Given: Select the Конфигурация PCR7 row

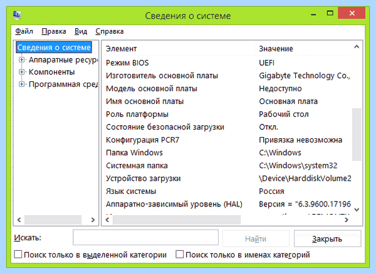Looking at the screenshot, I should point(227,140).
